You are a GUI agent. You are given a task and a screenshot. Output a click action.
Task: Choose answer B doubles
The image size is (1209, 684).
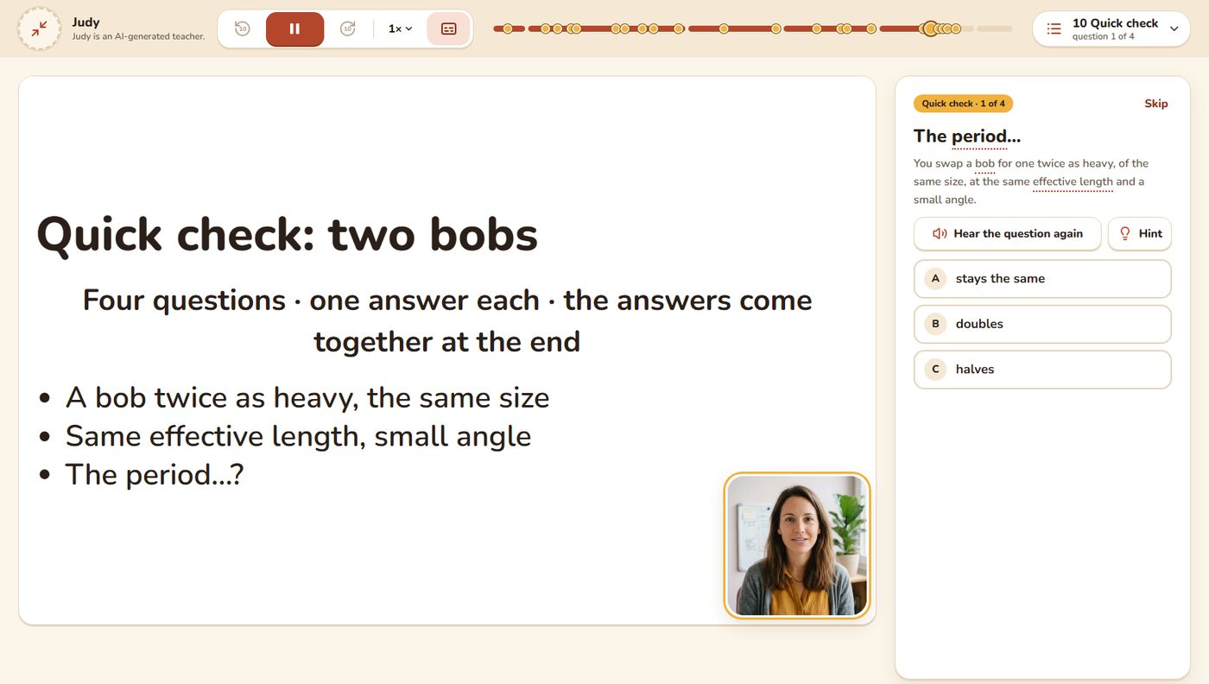1042,324
